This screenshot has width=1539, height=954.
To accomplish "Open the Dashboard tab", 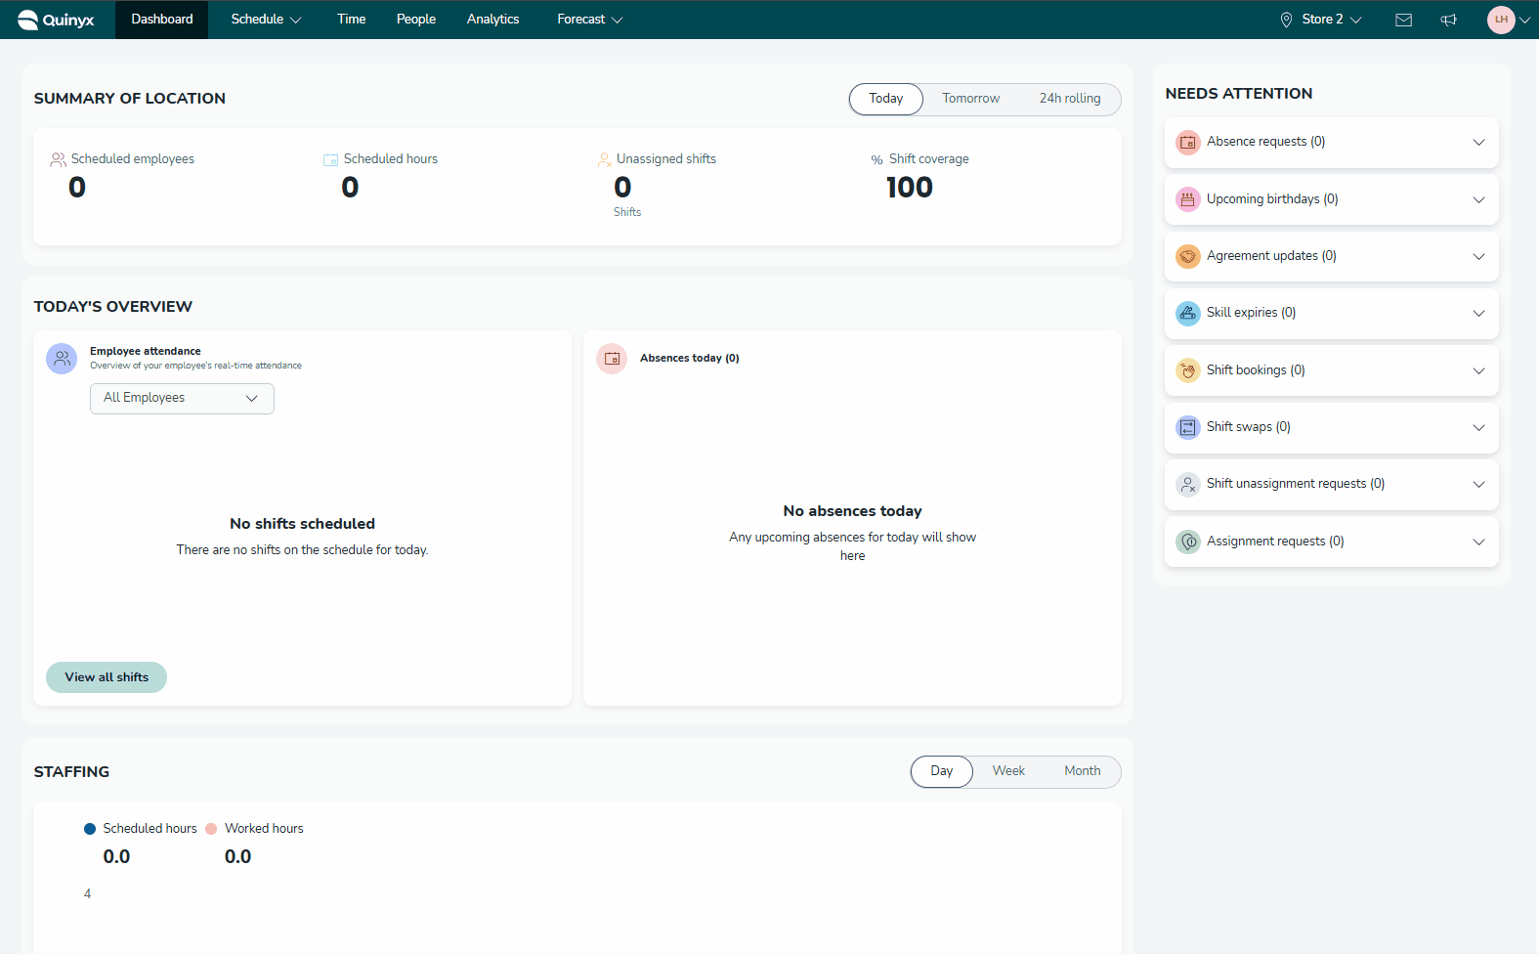I will [x=162, y=20].
